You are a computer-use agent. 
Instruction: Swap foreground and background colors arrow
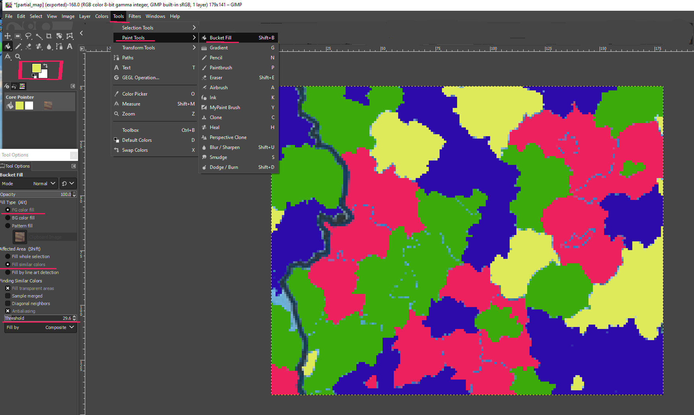(x=45, y=66)
